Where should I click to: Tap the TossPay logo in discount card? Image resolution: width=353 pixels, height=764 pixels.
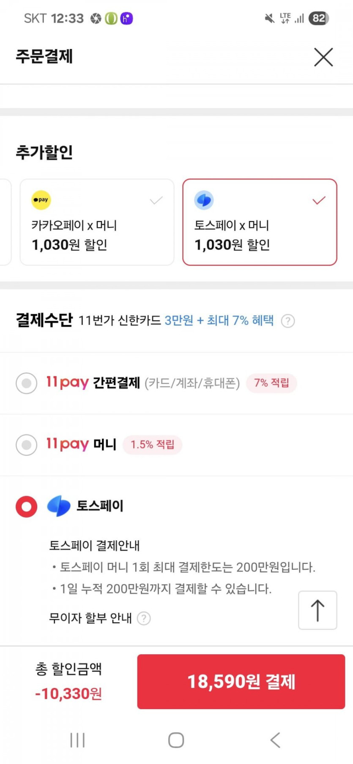204,200
